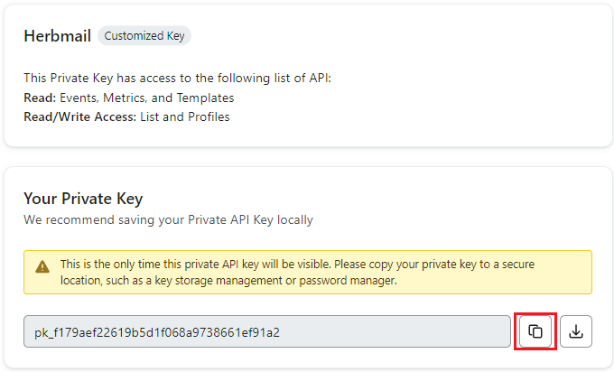Click the 'only time this private API key' warning line
This screenshot has height=372, width=614.
297,265
